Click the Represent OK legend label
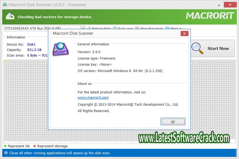239x159 pixels. pos(19,146)
